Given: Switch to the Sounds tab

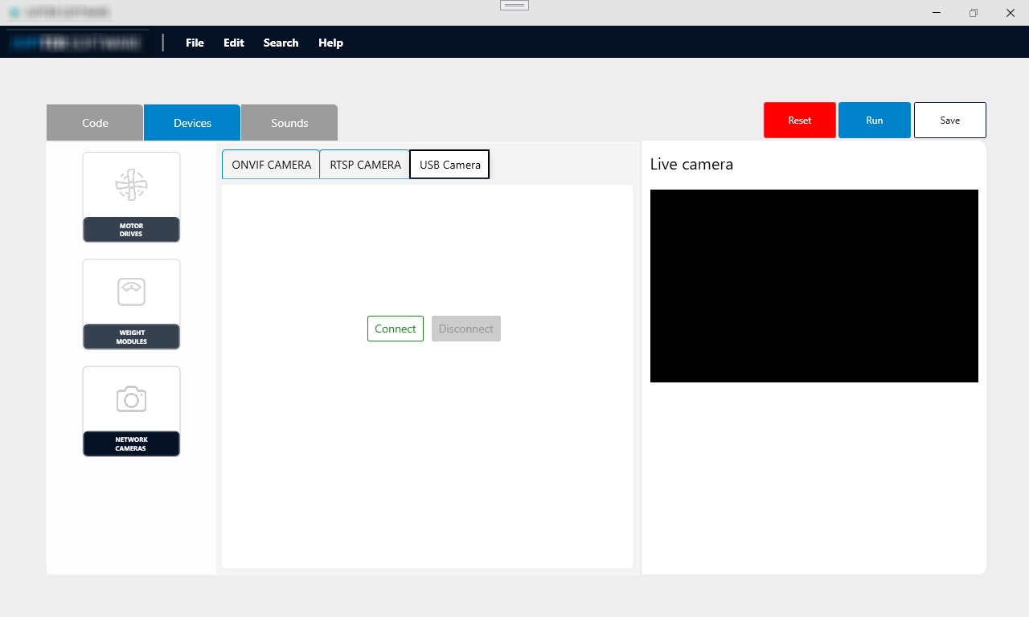Looking at the screenshot, I should (x=289, y=123).
